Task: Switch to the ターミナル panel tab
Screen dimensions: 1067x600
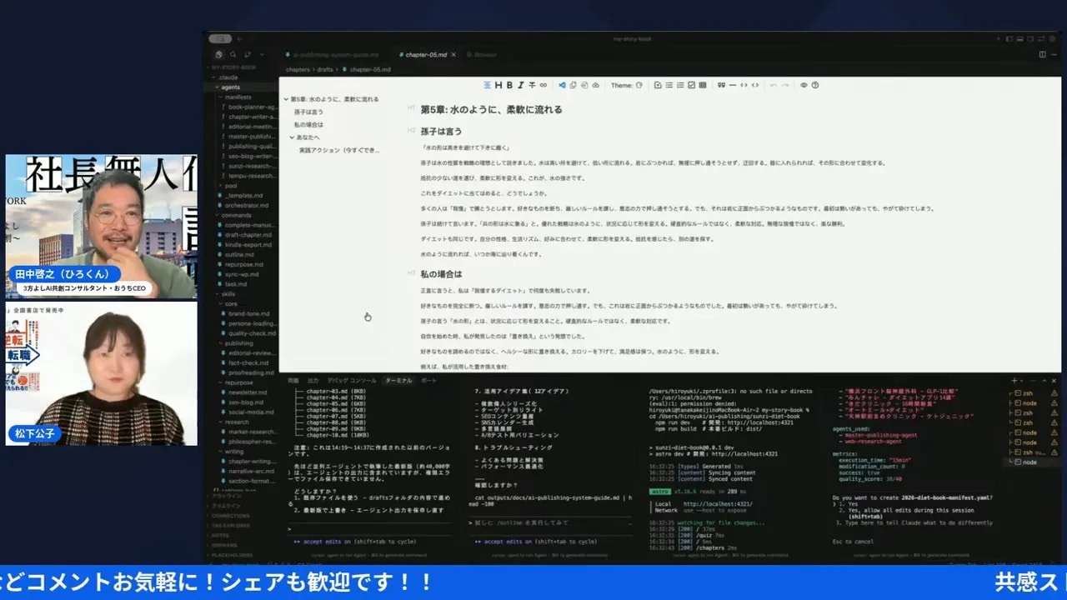Action: coord(399,380)
